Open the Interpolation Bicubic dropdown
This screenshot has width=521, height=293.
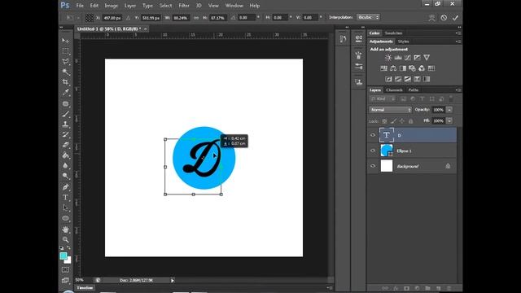tap(368, 17)
